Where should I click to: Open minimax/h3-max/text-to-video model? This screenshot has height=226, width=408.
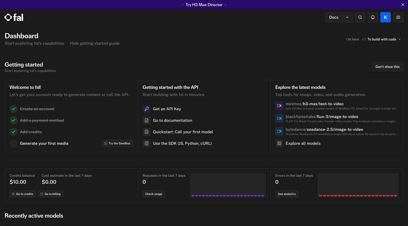[315, 104]
